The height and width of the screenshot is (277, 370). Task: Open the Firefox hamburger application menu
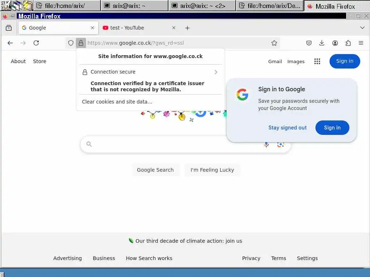click(x=361, y=43)
